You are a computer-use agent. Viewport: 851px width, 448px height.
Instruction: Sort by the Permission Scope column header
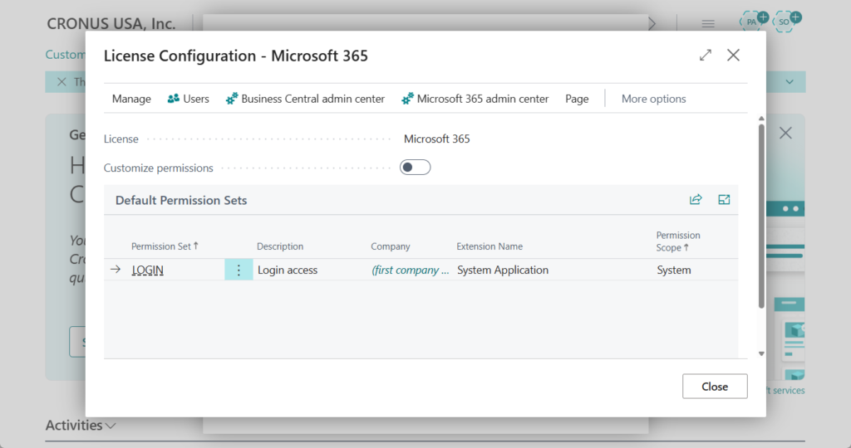tap(678, 241)
